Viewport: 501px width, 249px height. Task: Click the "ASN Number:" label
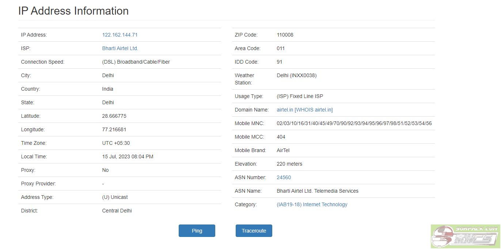(x=251, y=177)
